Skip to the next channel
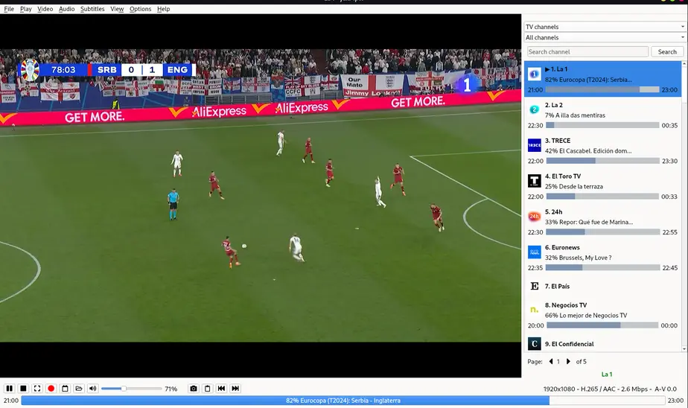 (x=235, y=389)
